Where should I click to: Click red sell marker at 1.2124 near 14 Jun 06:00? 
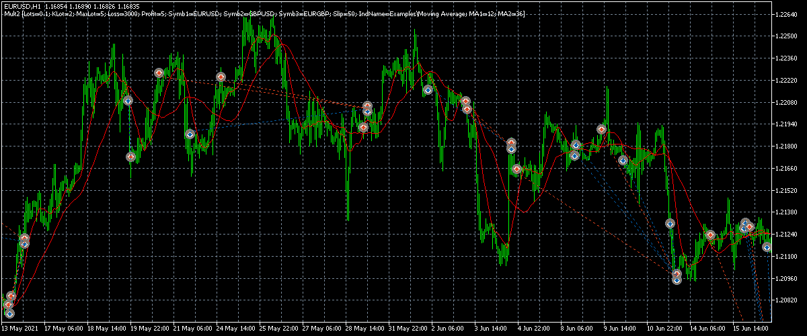(x=710, y=235)
